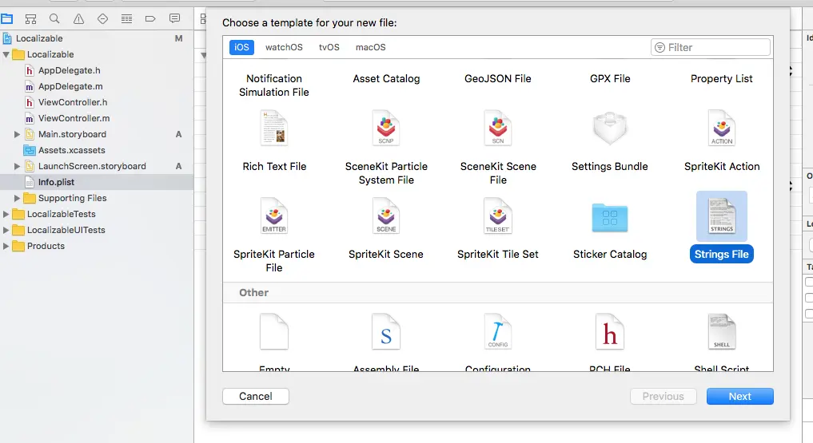Choose the Property List label
Viewport: 813px width, 443px height.
(x=722, y=79)
